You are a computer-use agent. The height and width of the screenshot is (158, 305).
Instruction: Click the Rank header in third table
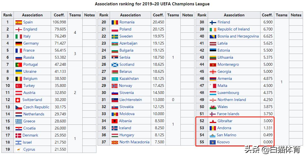202,15
